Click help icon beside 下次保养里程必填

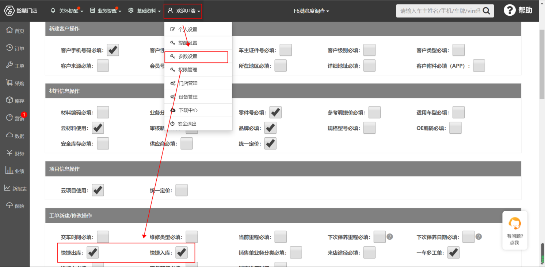tap(390, 237)
